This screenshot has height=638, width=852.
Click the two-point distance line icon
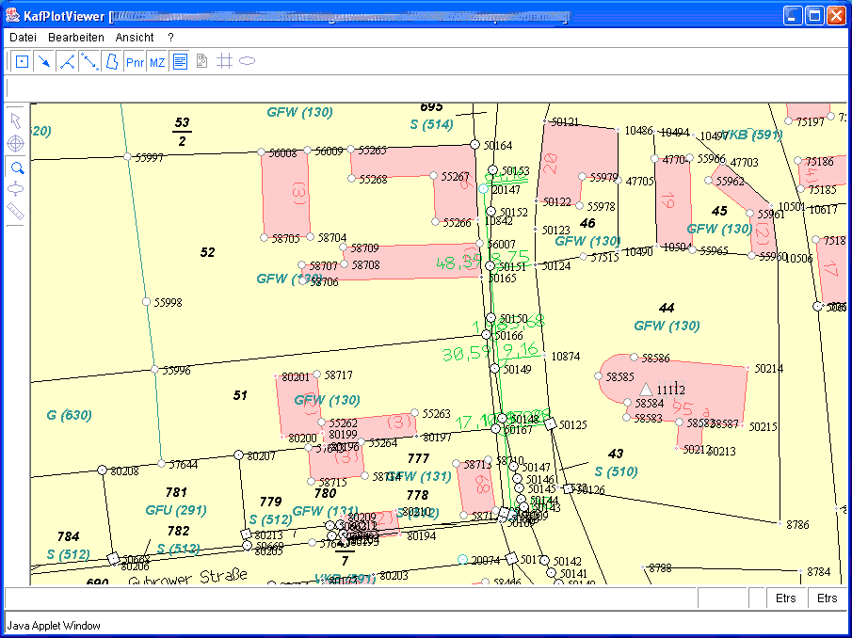(88, 62)
